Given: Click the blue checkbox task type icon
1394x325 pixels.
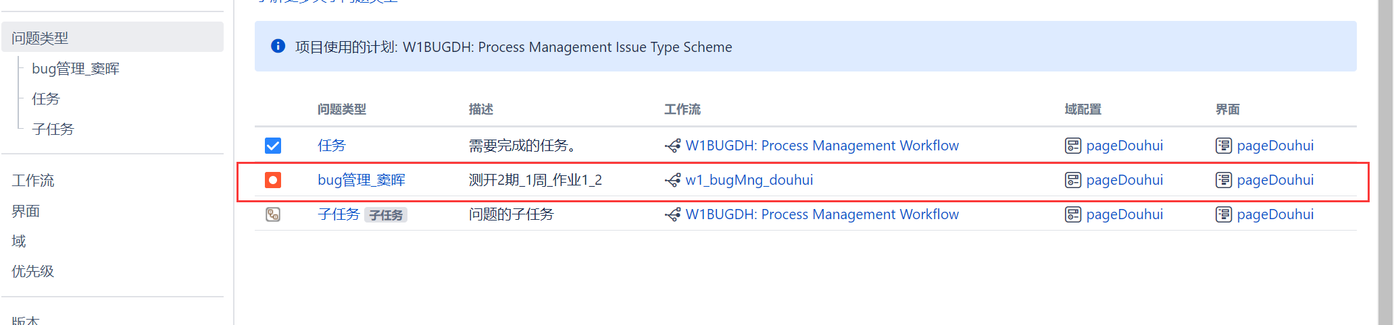Looking at the screenshot, I should pos(273,146).
